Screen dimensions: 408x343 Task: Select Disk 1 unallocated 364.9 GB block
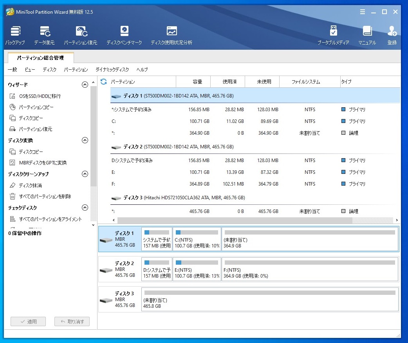[310, 239]
